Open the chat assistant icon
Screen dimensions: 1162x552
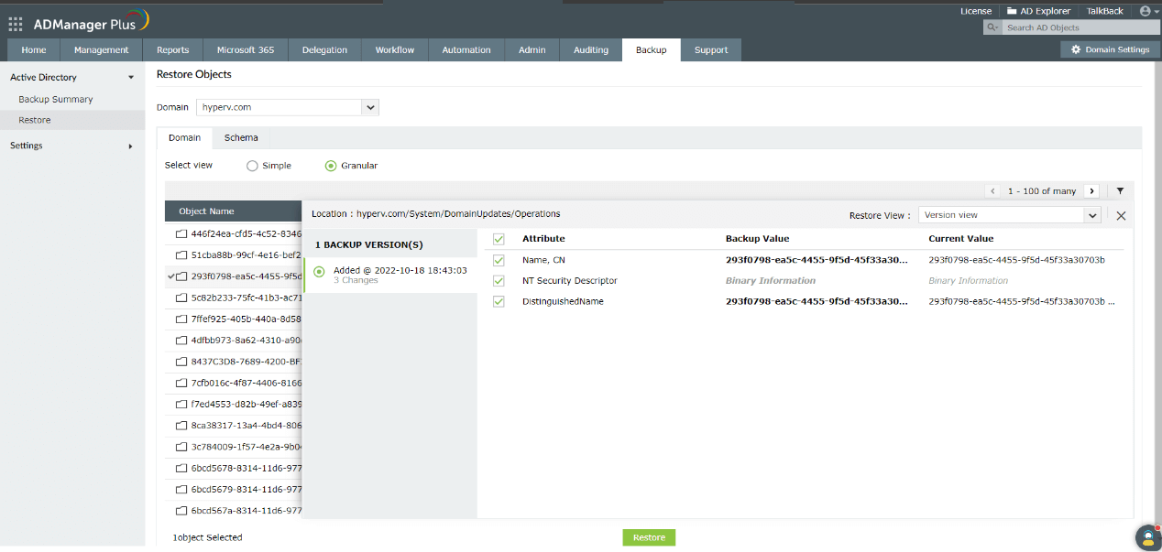(x=1146, y=537)
